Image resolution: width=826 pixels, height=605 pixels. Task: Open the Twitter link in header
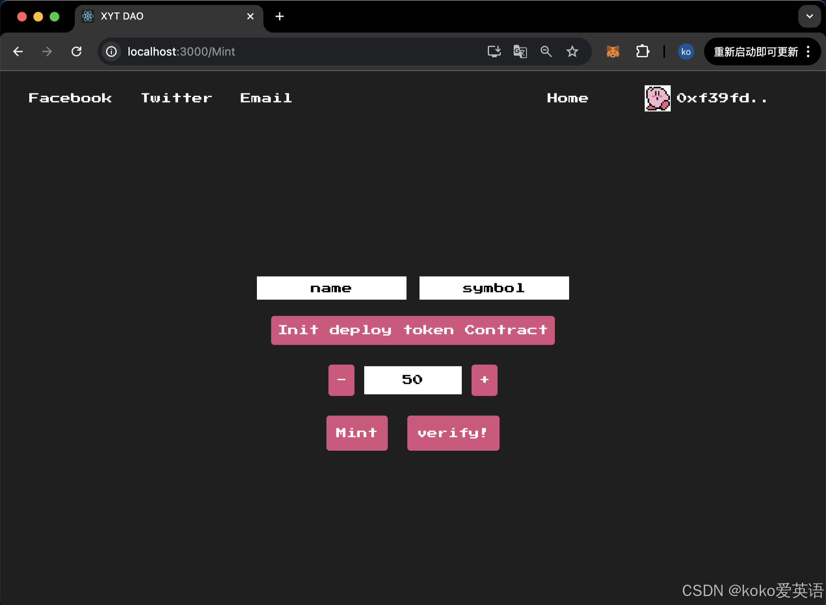tap(176, 98)
